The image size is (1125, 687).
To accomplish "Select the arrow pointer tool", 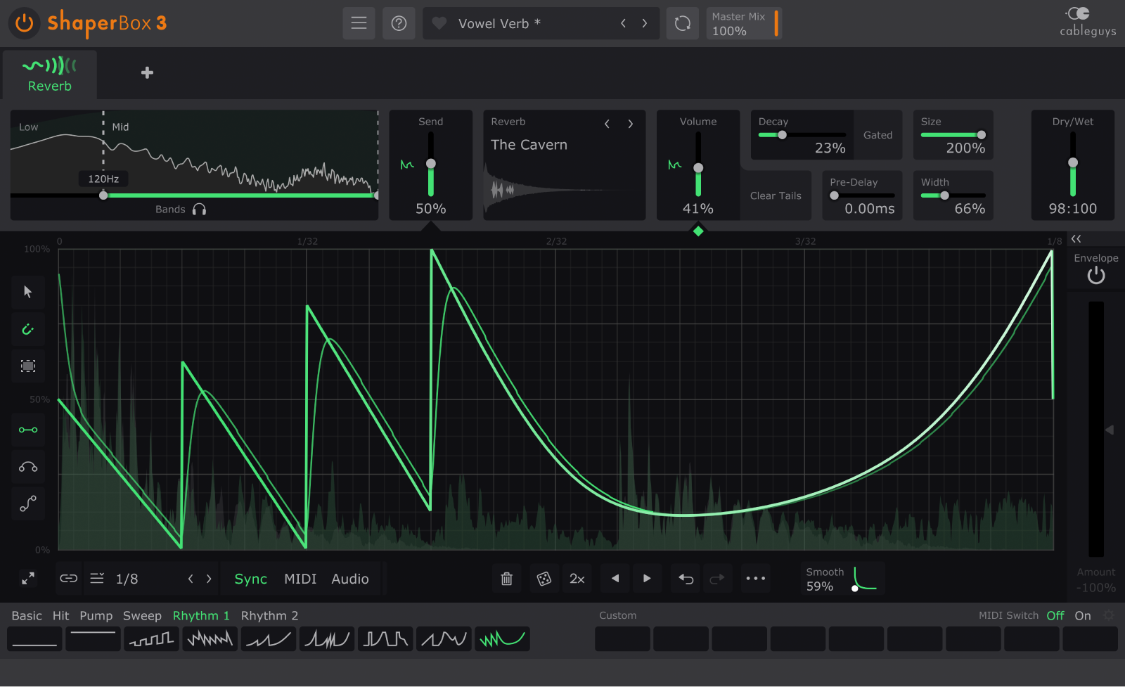I will 28,292.
